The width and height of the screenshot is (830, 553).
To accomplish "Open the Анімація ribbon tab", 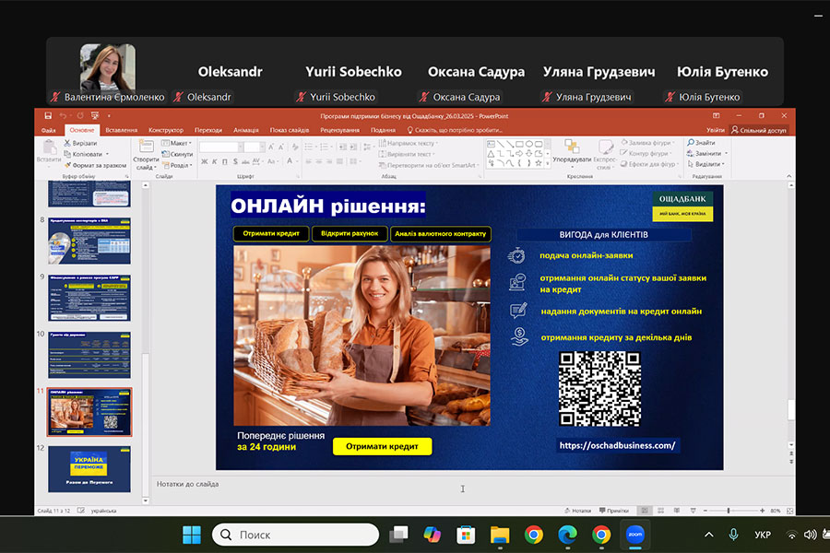I will (245, 130).
